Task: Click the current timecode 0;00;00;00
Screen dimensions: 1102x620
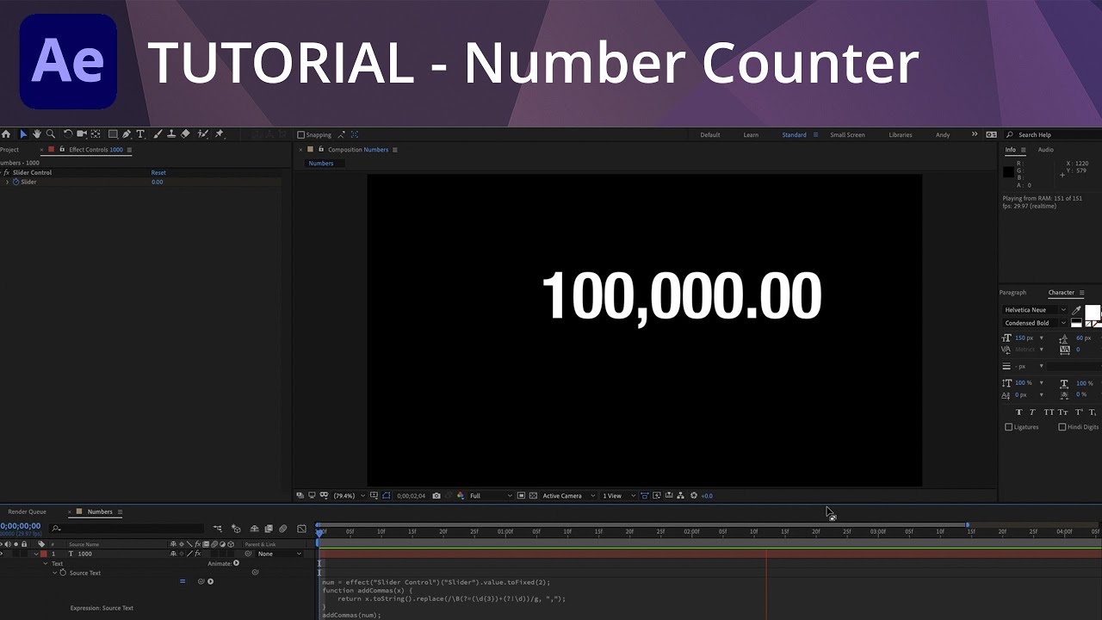Action: pos(20,526)
